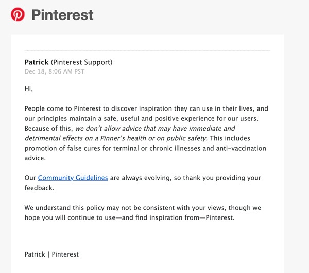Open the Community Guidelines link
309x273 pixels.
pyautogui.click(x=73, y=178)
